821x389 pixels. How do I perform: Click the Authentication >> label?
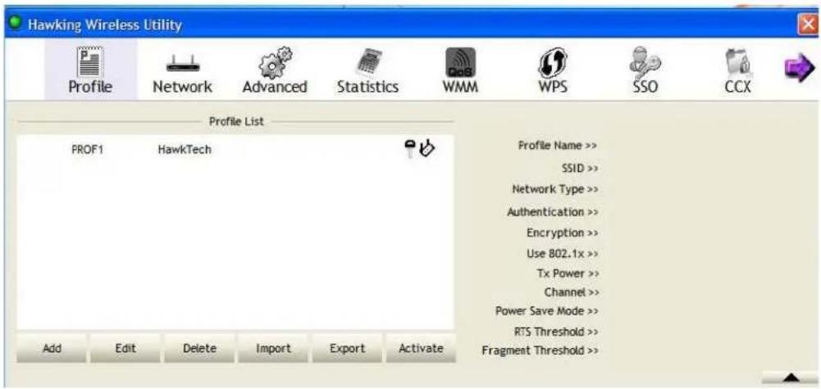click(x=553, y=212)
